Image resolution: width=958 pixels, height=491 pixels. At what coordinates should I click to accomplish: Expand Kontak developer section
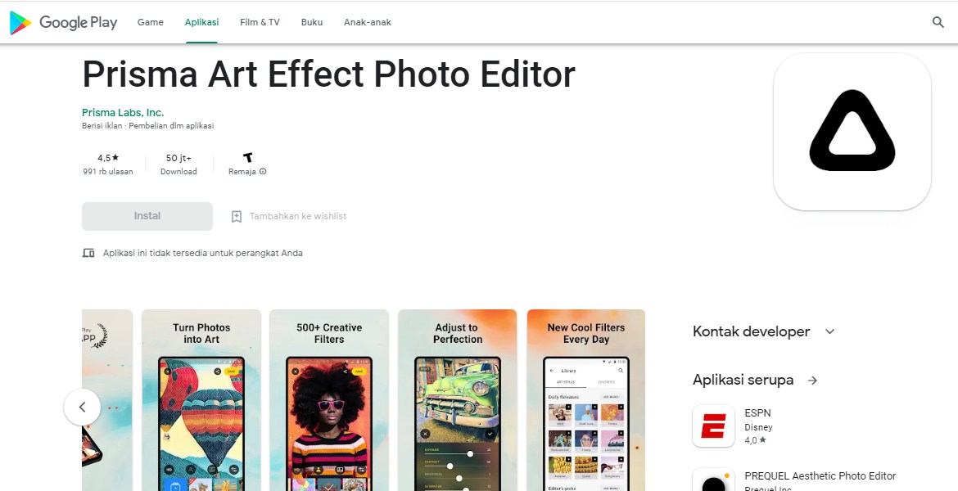pos(829,331)
